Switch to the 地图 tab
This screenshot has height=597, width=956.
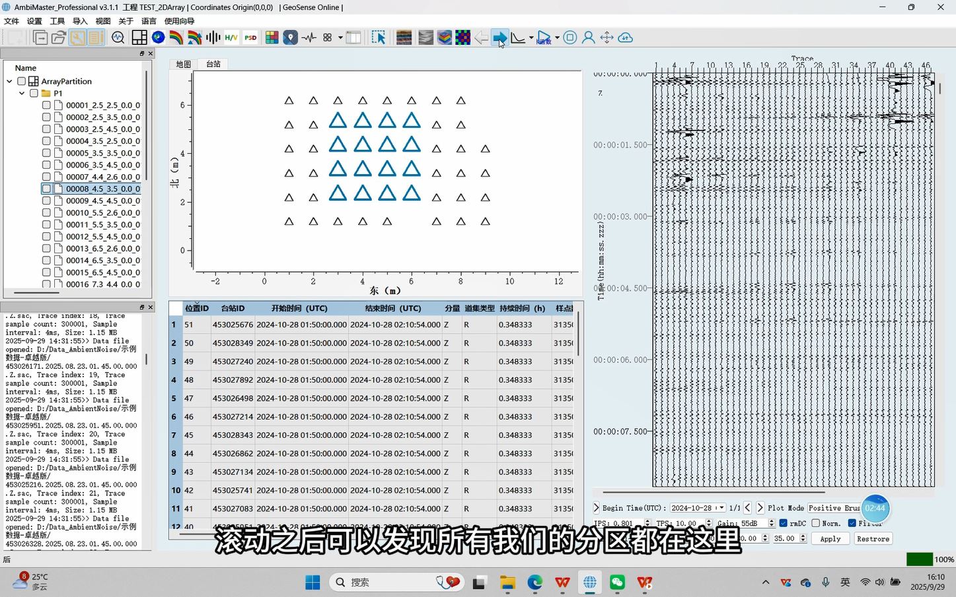(183, 64)
